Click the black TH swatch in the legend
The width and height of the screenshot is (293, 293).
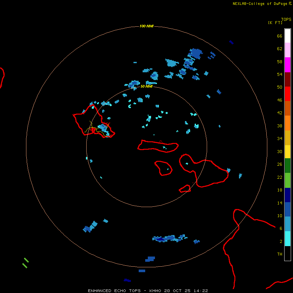pyautogui.click(x=287, y=253)
